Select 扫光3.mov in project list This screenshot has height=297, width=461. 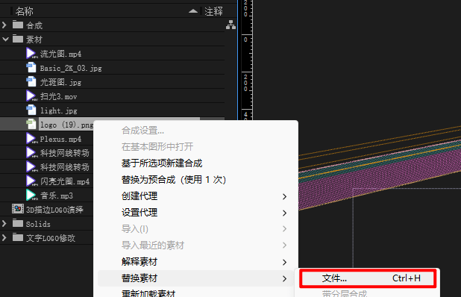(58, 96)
